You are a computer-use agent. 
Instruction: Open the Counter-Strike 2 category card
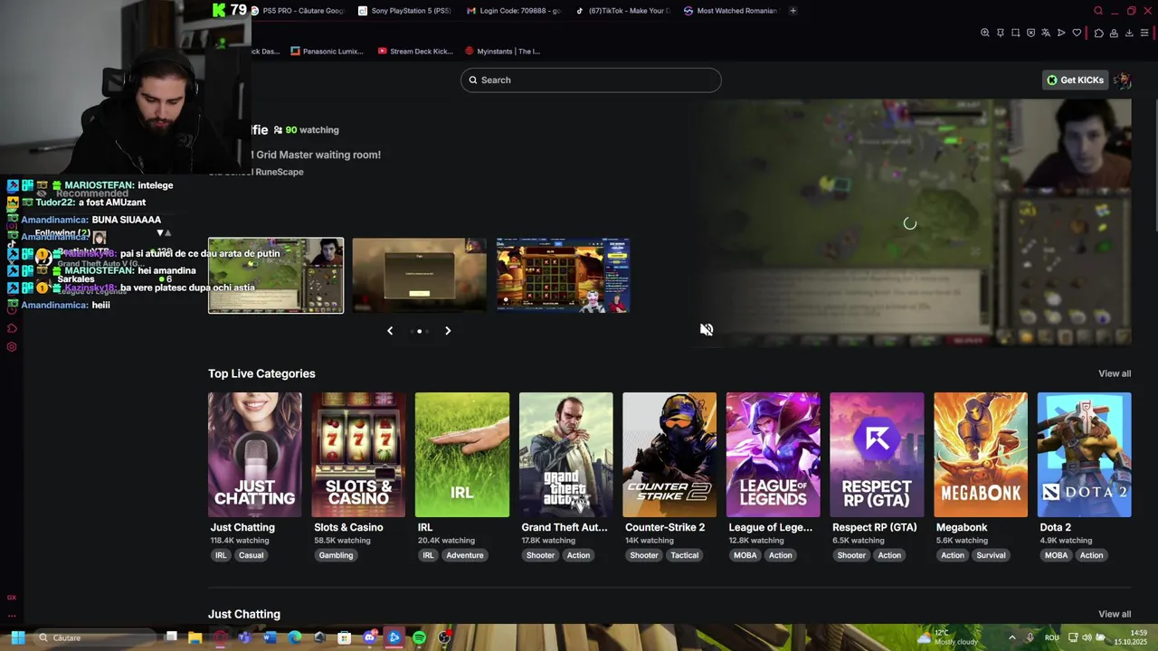point(669,455)
